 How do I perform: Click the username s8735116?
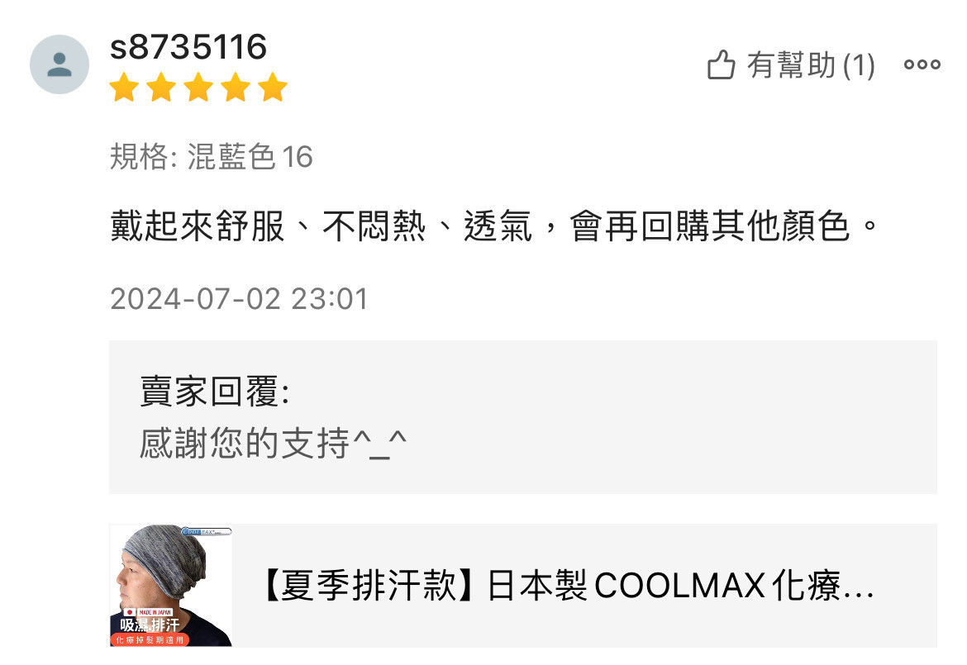(188, 47)
